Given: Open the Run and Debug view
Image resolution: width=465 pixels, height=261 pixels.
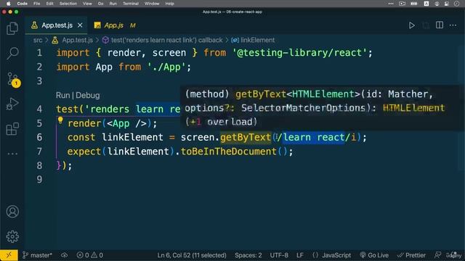Looking at the screenshot, I should 12,104.
